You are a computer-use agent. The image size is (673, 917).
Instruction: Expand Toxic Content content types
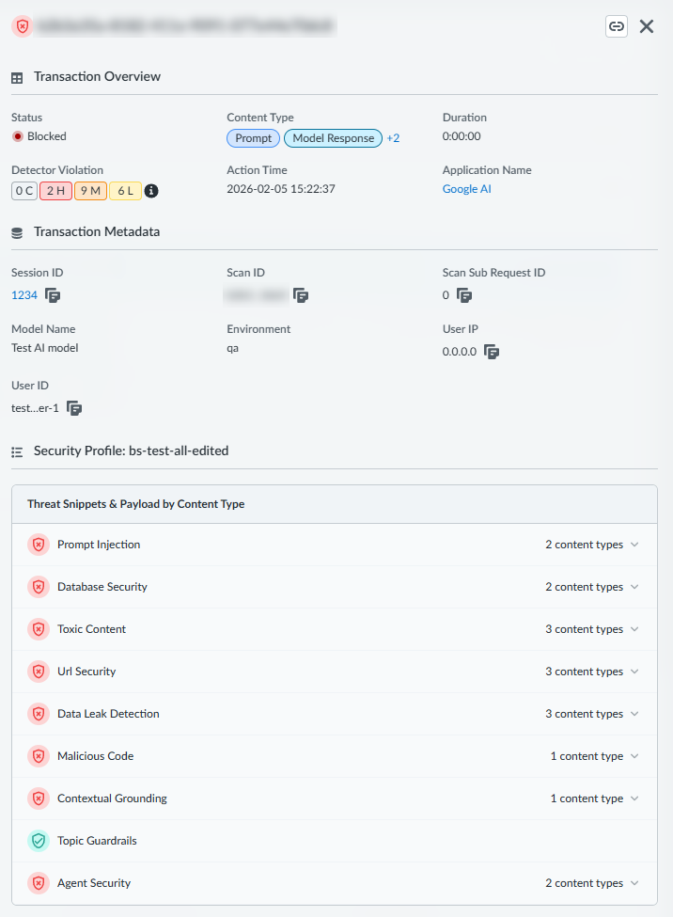click(634, 629)
